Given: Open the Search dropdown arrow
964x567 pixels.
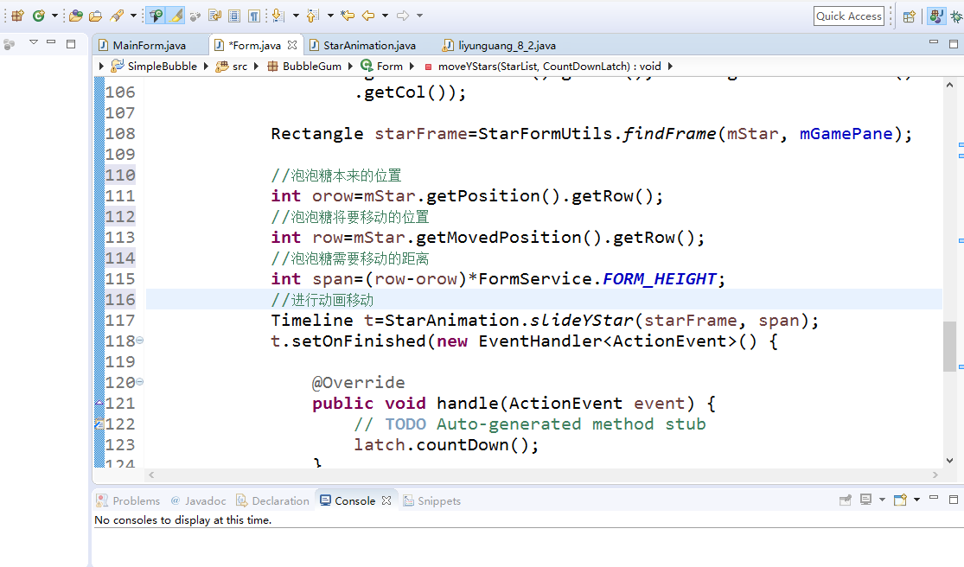Looking at the screenshot, I should (x=133, y=16).
